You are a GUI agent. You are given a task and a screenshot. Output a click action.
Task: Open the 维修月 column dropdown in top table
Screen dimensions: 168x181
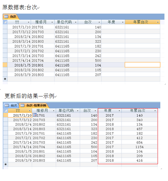point(52,22)
